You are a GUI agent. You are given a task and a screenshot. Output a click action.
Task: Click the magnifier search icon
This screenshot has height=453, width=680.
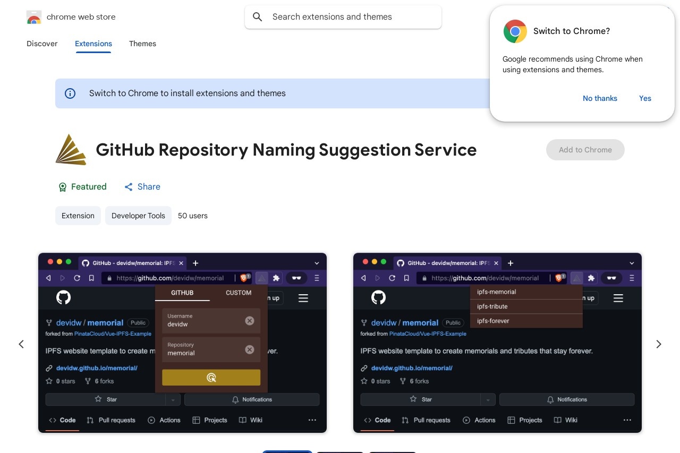pos(258,17)
